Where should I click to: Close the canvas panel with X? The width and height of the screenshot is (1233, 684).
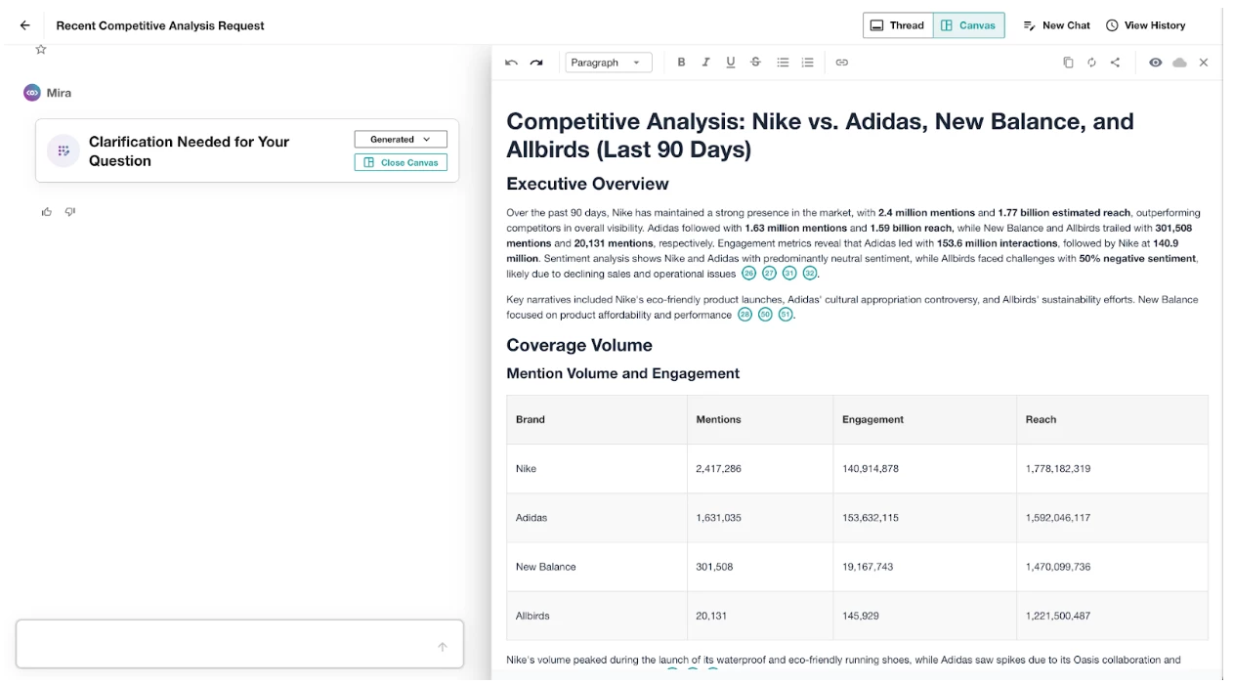click(1204, 63)
